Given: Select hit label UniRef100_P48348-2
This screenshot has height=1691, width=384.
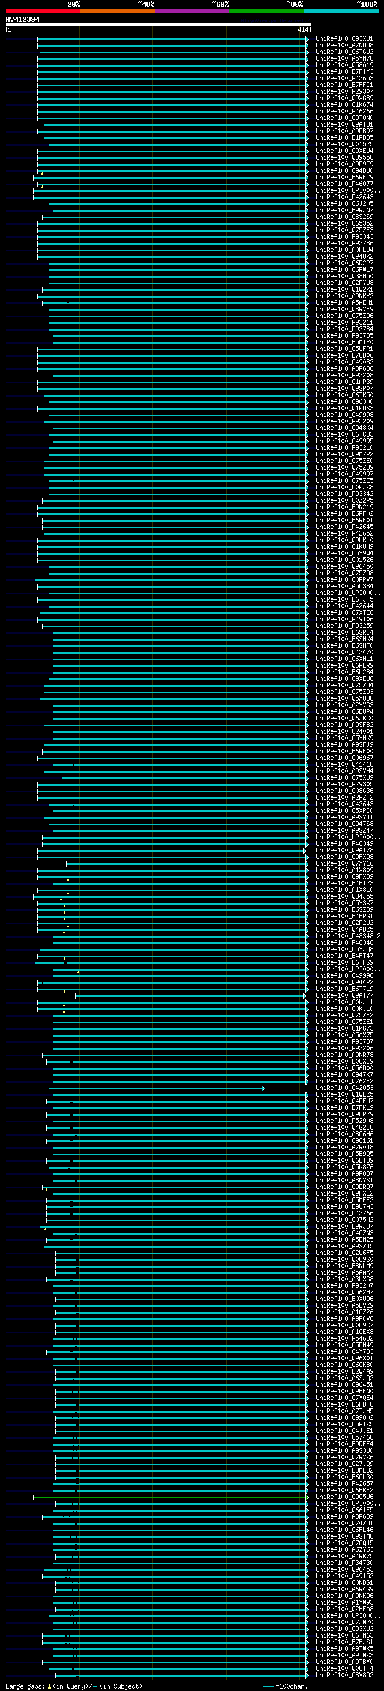Looking at the screenshot, I should click(x=348, y=936).
